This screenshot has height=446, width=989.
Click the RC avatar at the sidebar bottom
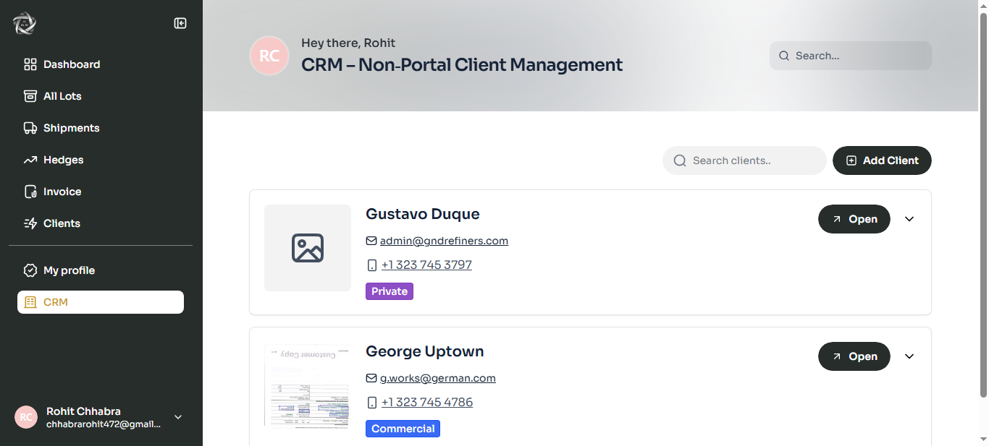point(26,417)
